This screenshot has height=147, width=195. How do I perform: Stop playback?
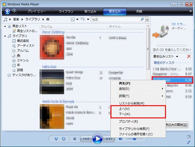(x=75, y=139)
